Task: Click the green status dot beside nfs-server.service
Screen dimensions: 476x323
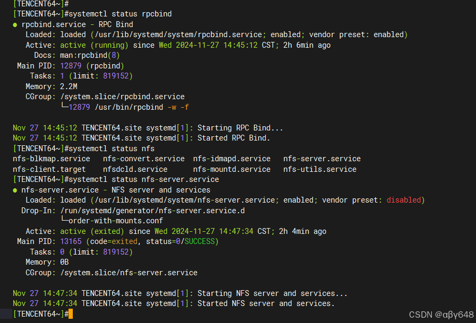Action: tap(15, 190)
